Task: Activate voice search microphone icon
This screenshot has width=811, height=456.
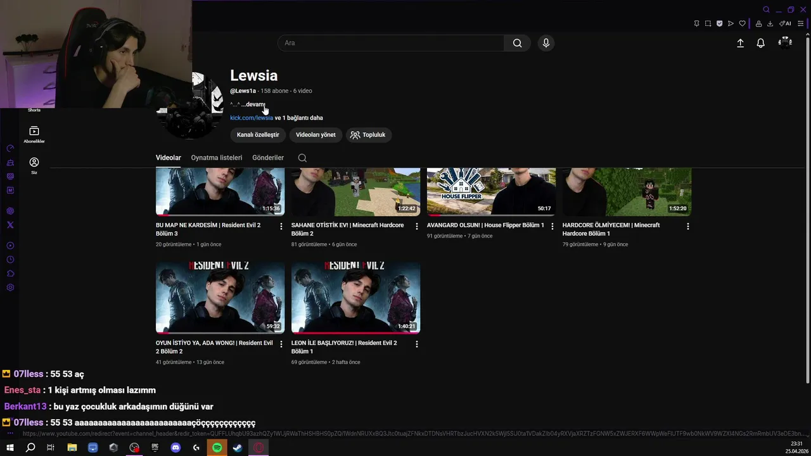Action: tap(546, 43)
